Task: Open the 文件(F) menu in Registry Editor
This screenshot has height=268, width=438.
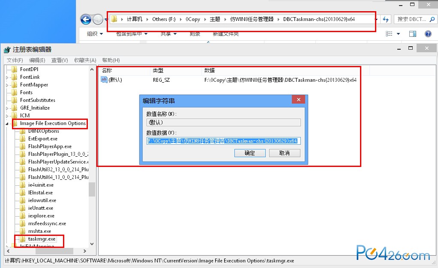Action: coord(15,60)
